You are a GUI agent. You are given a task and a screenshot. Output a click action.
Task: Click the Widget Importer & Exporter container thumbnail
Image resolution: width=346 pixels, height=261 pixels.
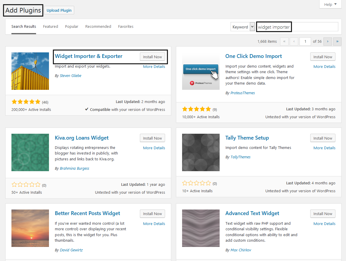point(30,71)
